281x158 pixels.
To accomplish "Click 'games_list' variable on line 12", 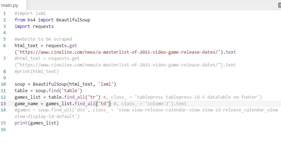I will tap(28, 97).
